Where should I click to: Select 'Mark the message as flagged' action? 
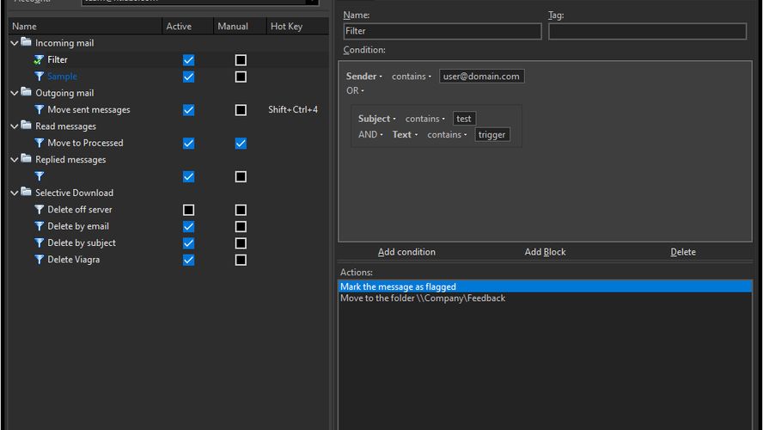click(398, 286)
